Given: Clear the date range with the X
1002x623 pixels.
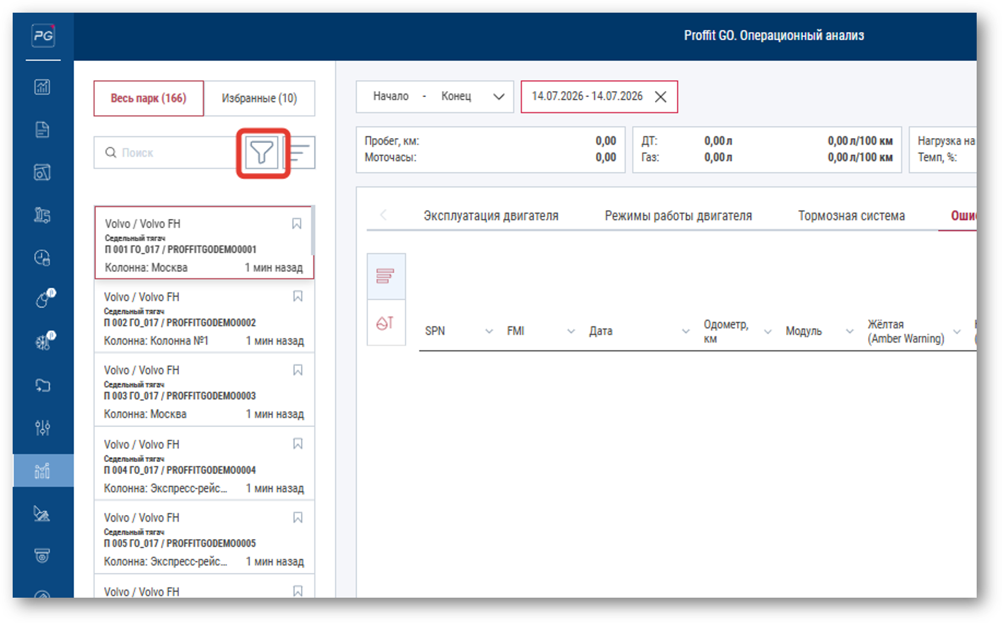Looking at the screenshot, I should [x=661, y=96].
